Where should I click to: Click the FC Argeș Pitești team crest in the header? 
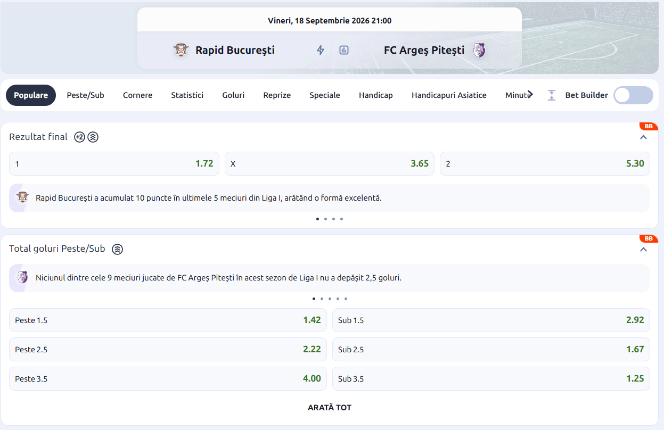click(x=479, y=50)
